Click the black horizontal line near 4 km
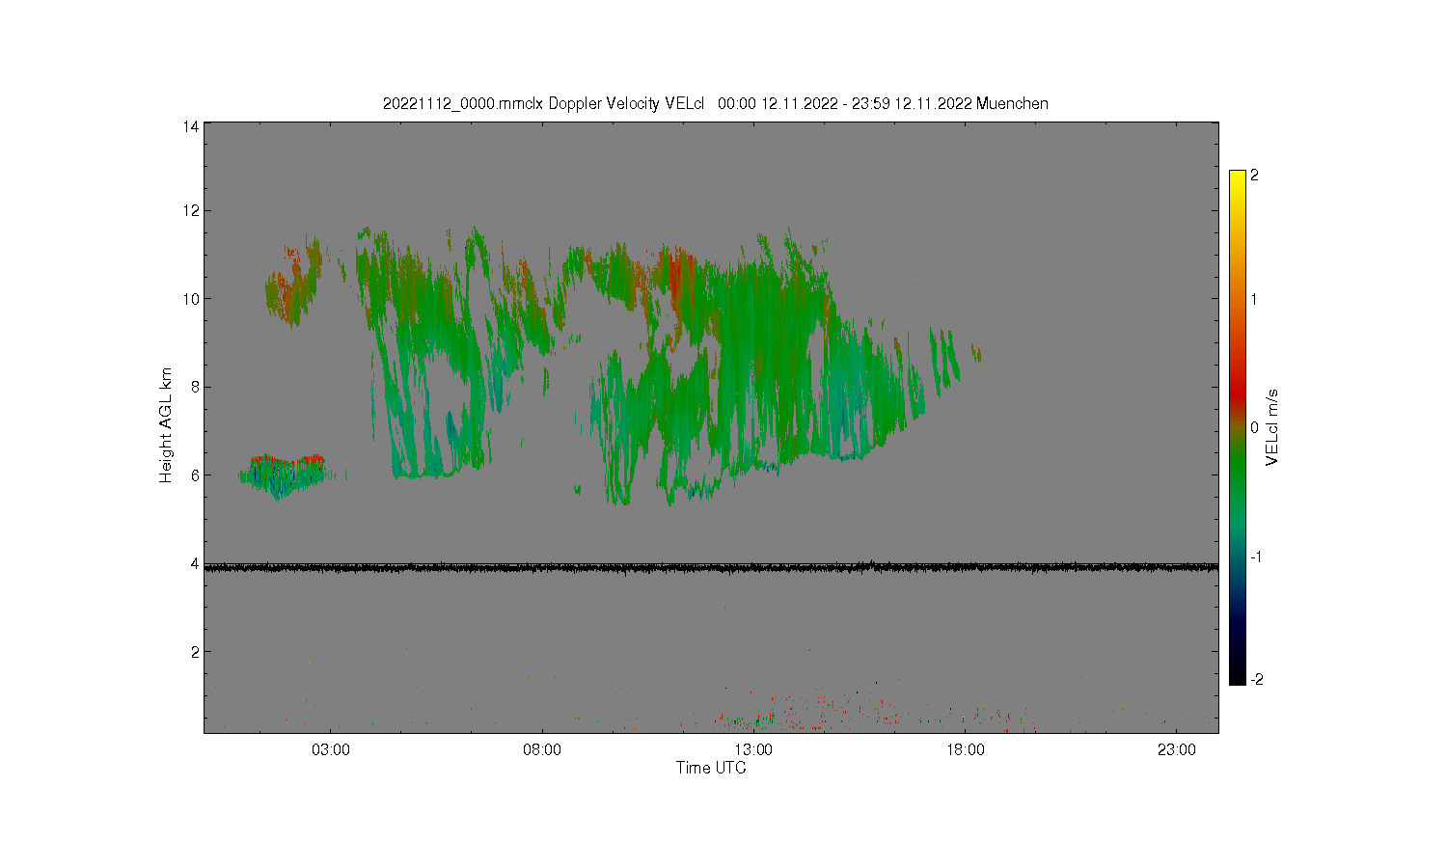Screen dimensions: 1447x868 pyautogui.click(x=711, y=567)
